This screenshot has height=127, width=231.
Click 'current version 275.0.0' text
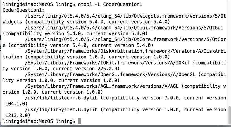pyautogui.click(x=85, y=69)
